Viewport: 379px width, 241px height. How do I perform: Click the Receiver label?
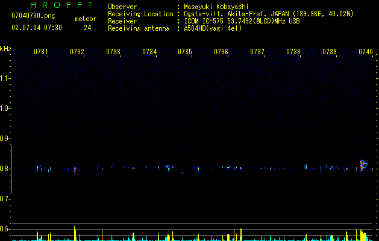[122, 21]
